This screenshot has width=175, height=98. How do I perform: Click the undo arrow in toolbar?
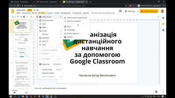pyautogui.click(x=18, y=17)
